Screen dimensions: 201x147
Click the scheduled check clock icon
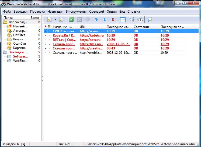coord(140,20)
